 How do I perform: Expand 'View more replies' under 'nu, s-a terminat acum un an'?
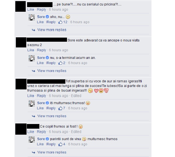point(52,71)
